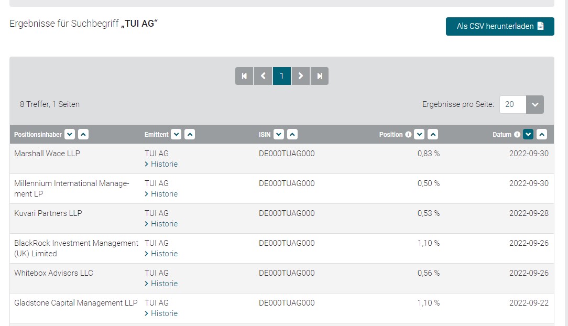Sort Emittent column descending
The width and height of the screenshot is (568, 326).
(x=177, y=135)
